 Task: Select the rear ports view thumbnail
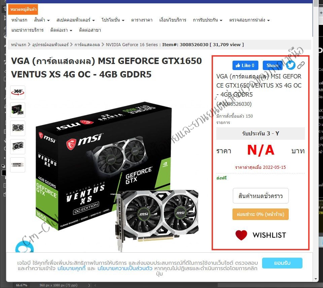(18, 165)
